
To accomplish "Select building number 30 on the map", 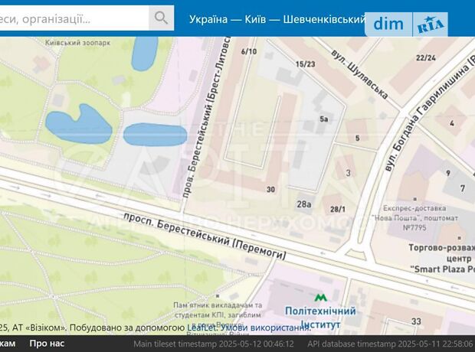I will 270,190.
